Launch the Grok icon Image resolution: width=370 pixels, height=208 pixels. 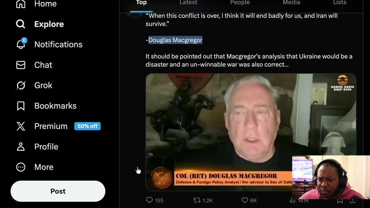pos(21,85)
